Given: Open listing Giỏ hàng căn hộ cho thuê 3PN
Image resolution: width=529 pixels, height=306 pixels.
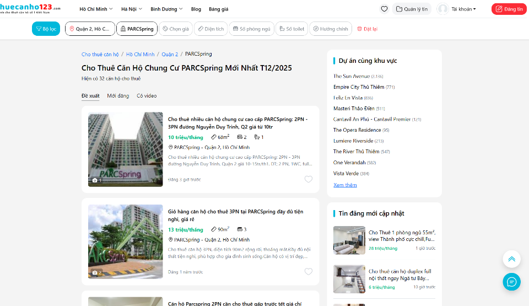Looking at the screenshot, I should click(x=235, y=215).
